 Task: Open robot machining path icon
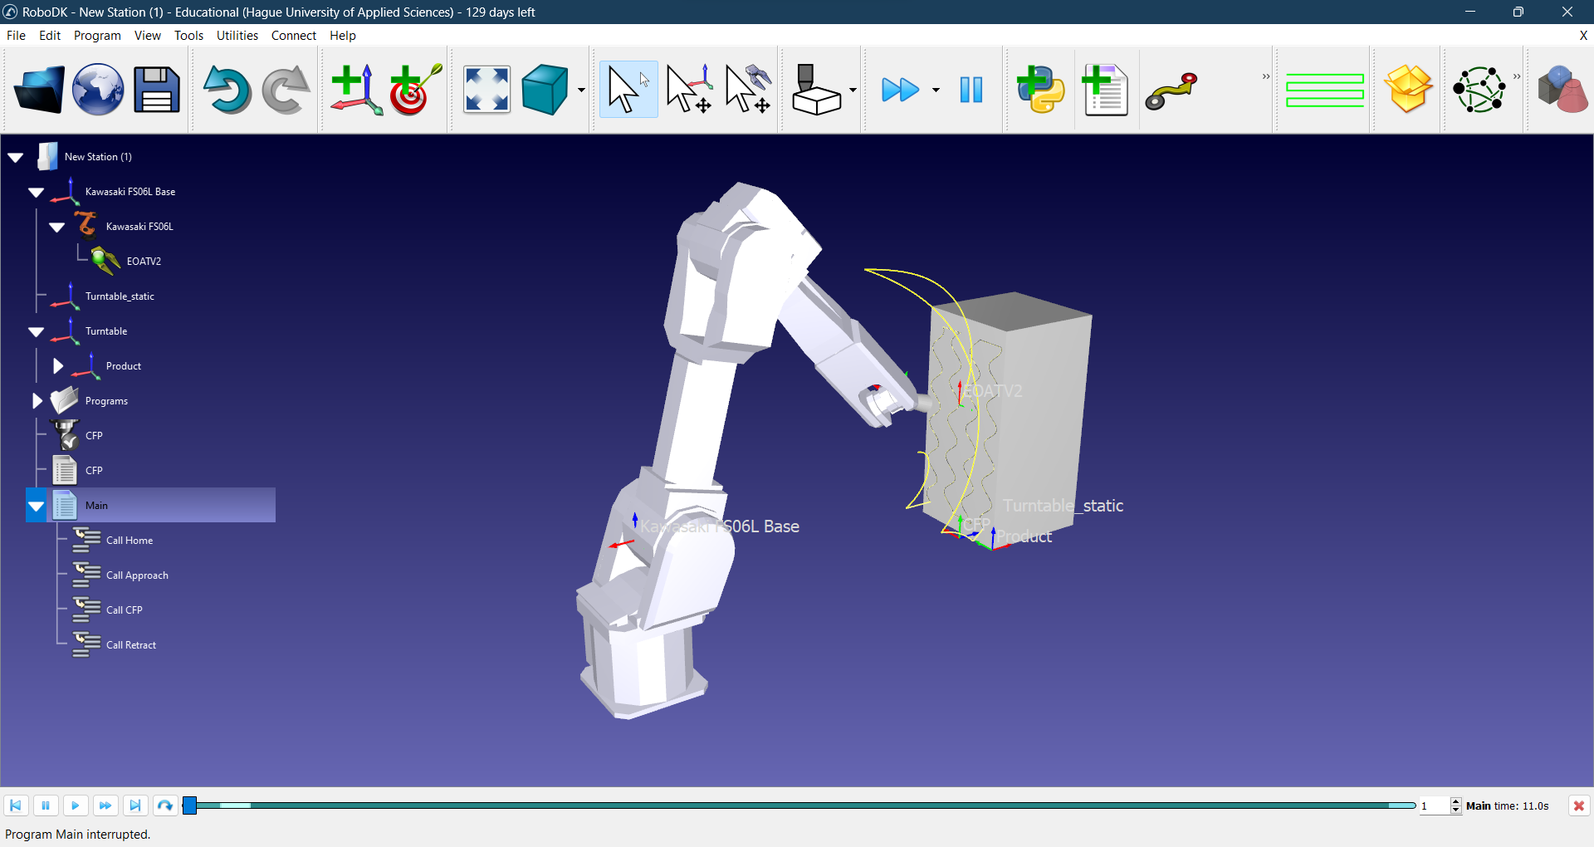1171,90
